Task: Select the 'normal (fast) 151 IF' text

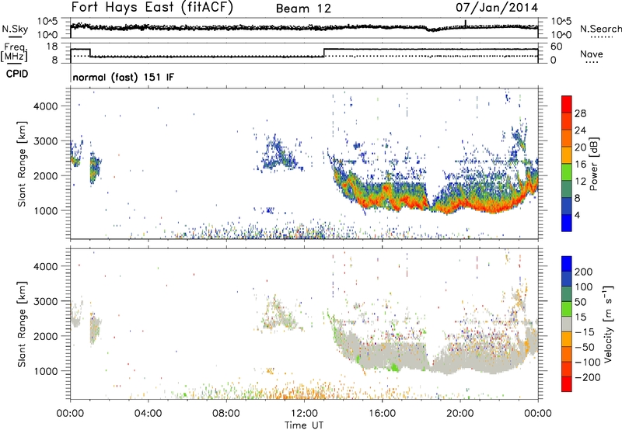Action: tap(124, 77)
